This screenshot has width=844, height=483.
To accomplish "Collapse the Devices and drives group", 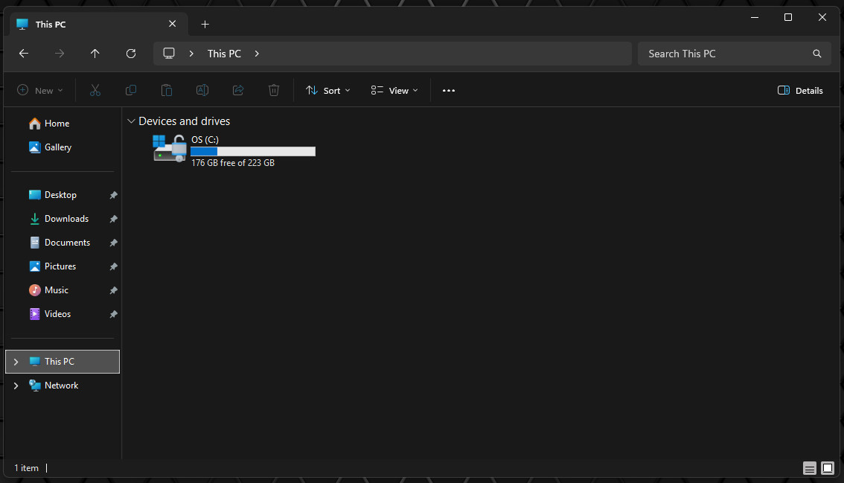I will tap(131, 121).
